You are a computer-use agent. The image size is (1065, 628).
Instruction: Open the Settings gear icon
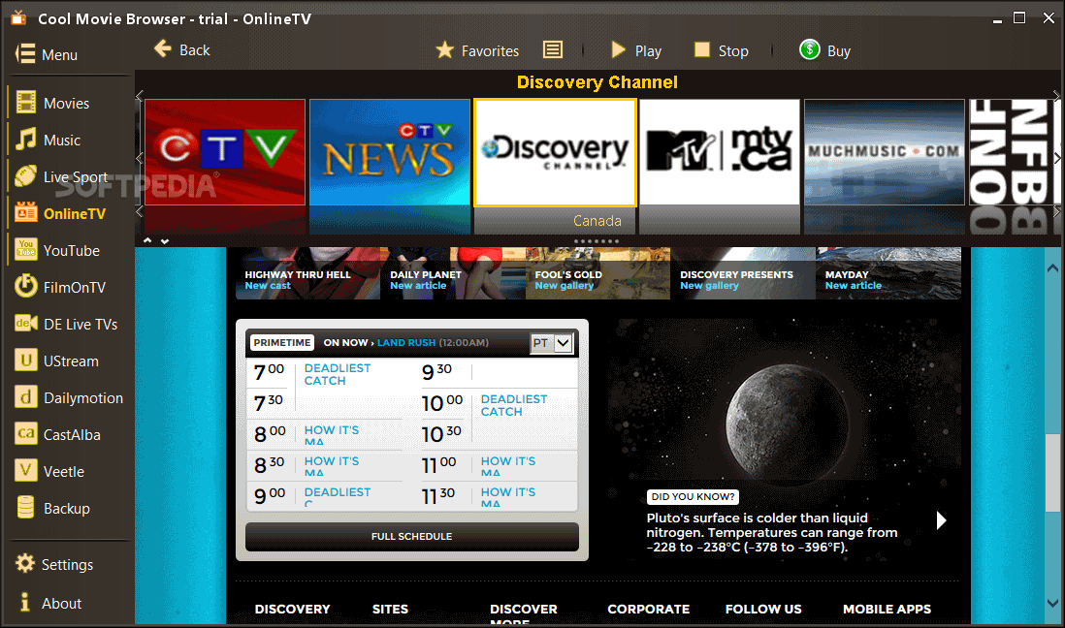coord(25,563)
